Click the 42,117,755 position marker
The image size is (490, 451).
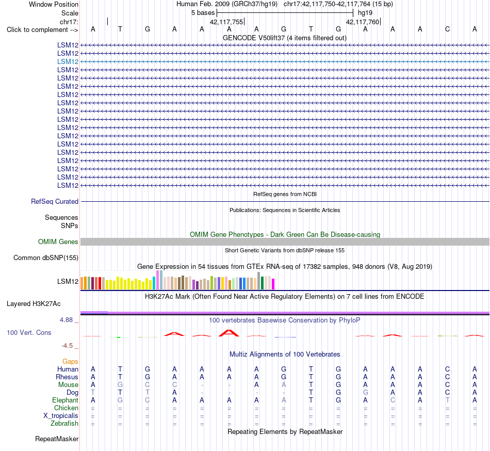pos(227,22)
